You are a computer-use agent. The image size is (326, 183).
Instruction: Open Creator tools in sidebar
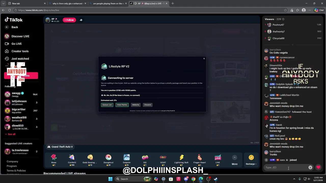(x=17, y=51)
